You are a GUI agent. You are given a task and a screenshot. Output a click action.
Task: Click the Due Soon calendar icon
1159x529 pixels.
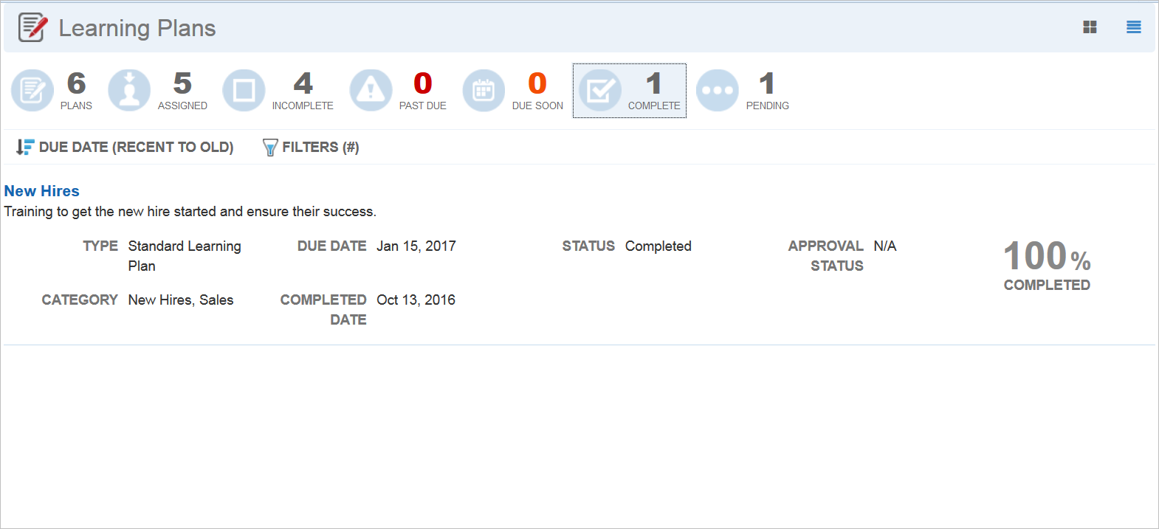point(484,91)
